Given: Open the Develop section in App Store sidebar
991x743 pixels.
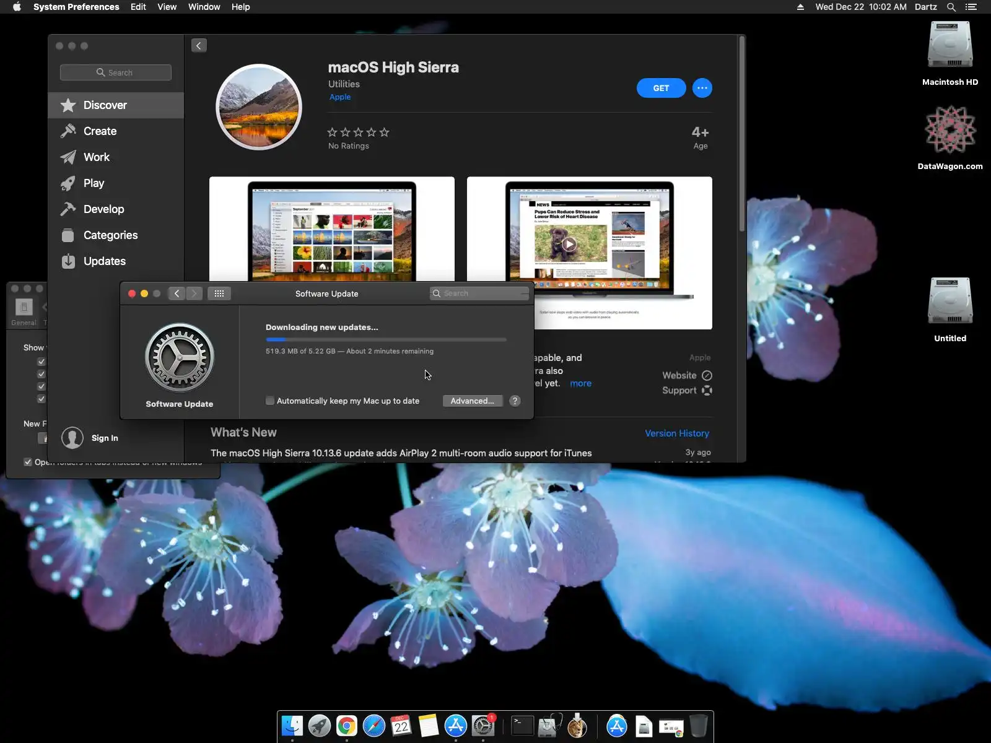Looking at the screenshot, I should click(x=116, y=209).
